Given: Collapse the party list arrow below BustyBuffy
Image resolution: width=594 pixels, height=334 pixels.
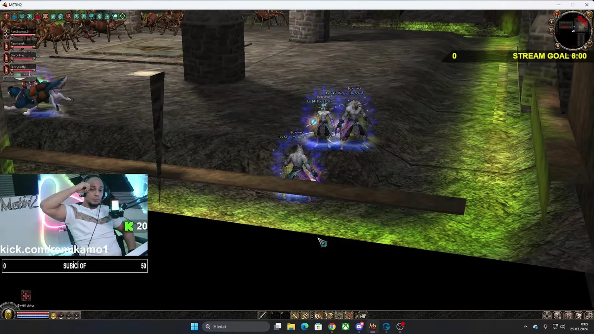Looking at the screenshot, I should 19,79.
